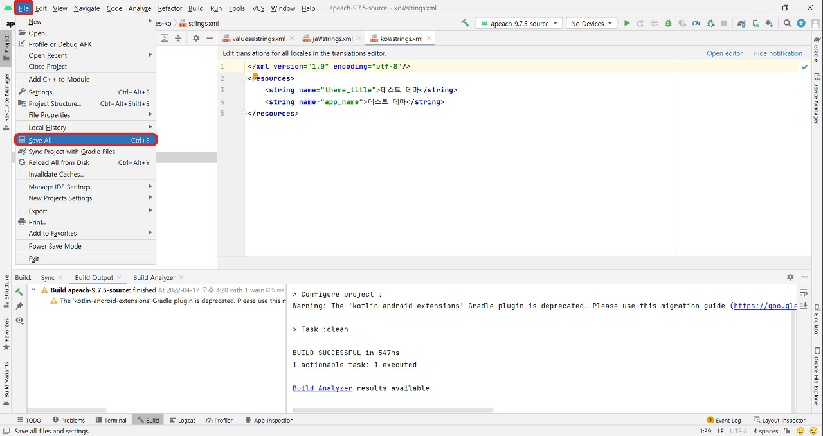Click Collapse All icon in Project panel

click(177, 38)
